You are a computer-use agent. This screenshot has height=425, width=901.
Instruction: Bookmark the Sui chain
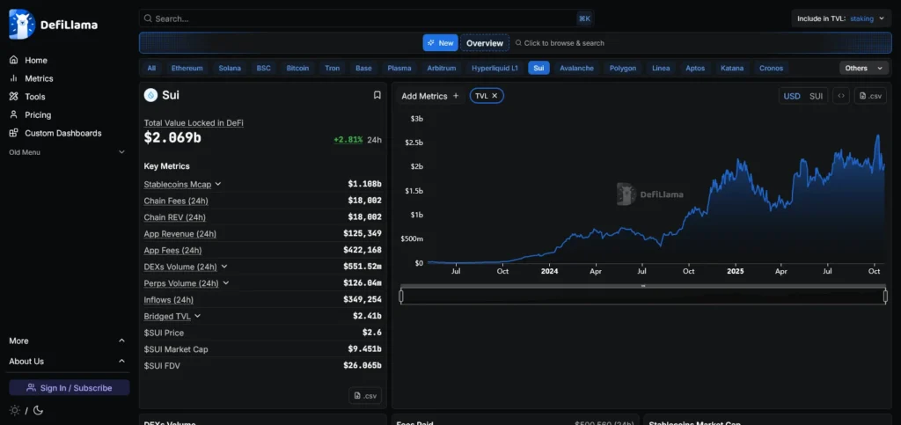(x=377, y=95)
